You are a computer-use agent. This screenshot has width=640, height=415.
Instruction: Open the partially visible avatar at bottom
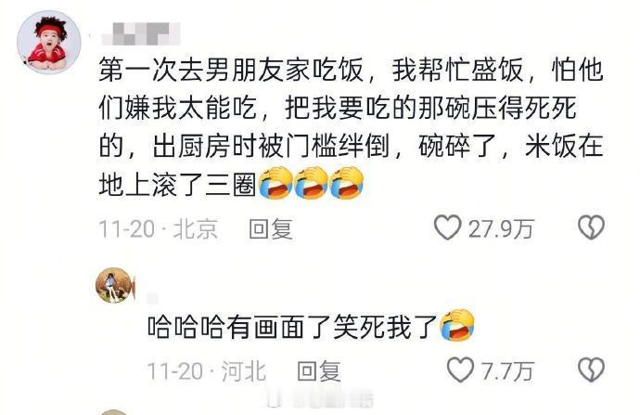coord(114,412)
